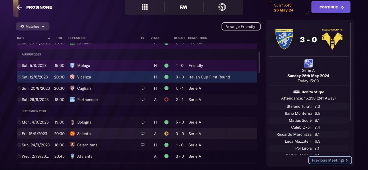This screenshot has height=170, width=368.
Task: Expand Previous Meetings panel
Action: click(330, 160)
